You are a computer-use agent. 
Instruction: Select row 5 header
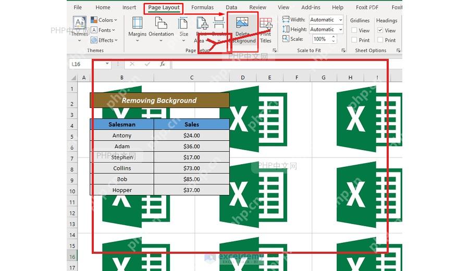[72, 137]
